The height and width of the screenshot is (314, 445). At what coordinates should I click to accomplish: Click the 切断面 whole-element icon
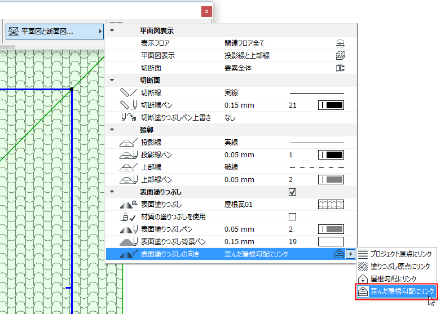pos(340,68)
